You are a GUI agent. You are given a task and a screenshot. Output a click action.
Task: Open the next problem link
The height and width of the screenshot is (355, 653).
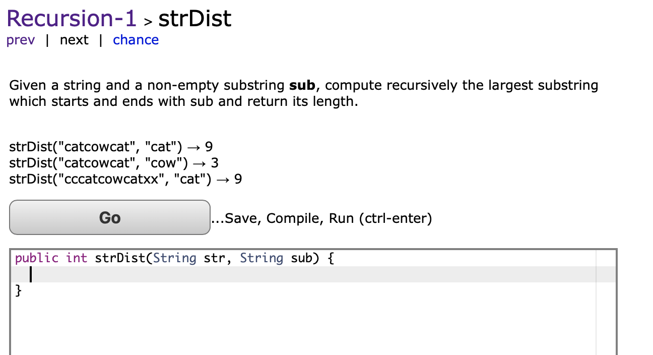[x=74, y=40]
